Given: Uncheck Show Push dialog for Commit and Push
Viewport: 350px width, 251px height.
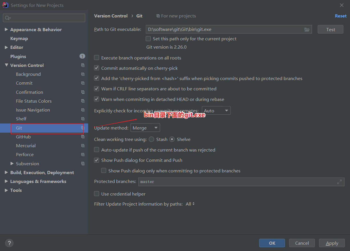Looking at the screenshot, I should 97,160.
